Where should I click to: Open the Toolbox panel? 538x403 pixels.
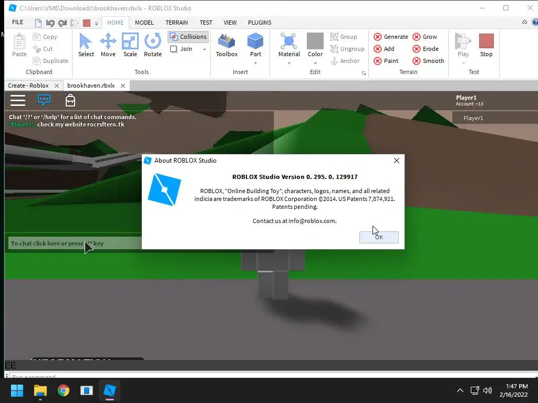point(226,45)
